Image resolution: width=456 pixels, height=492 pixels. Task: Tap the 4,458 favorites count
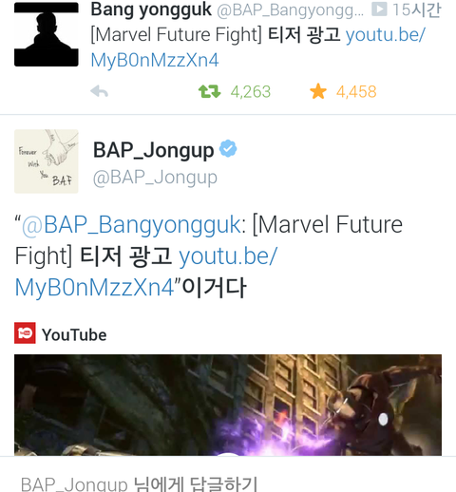[x=356, y=92]
